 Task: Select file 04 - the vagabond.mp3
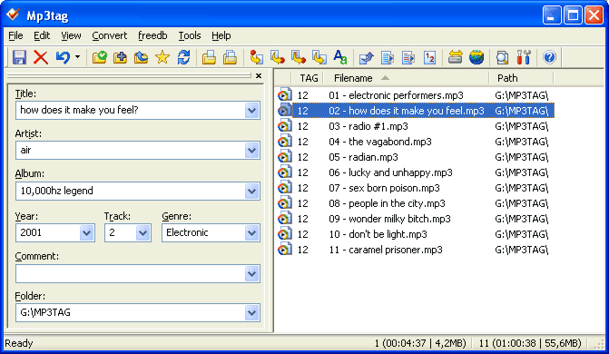click(x=380, y=142)
